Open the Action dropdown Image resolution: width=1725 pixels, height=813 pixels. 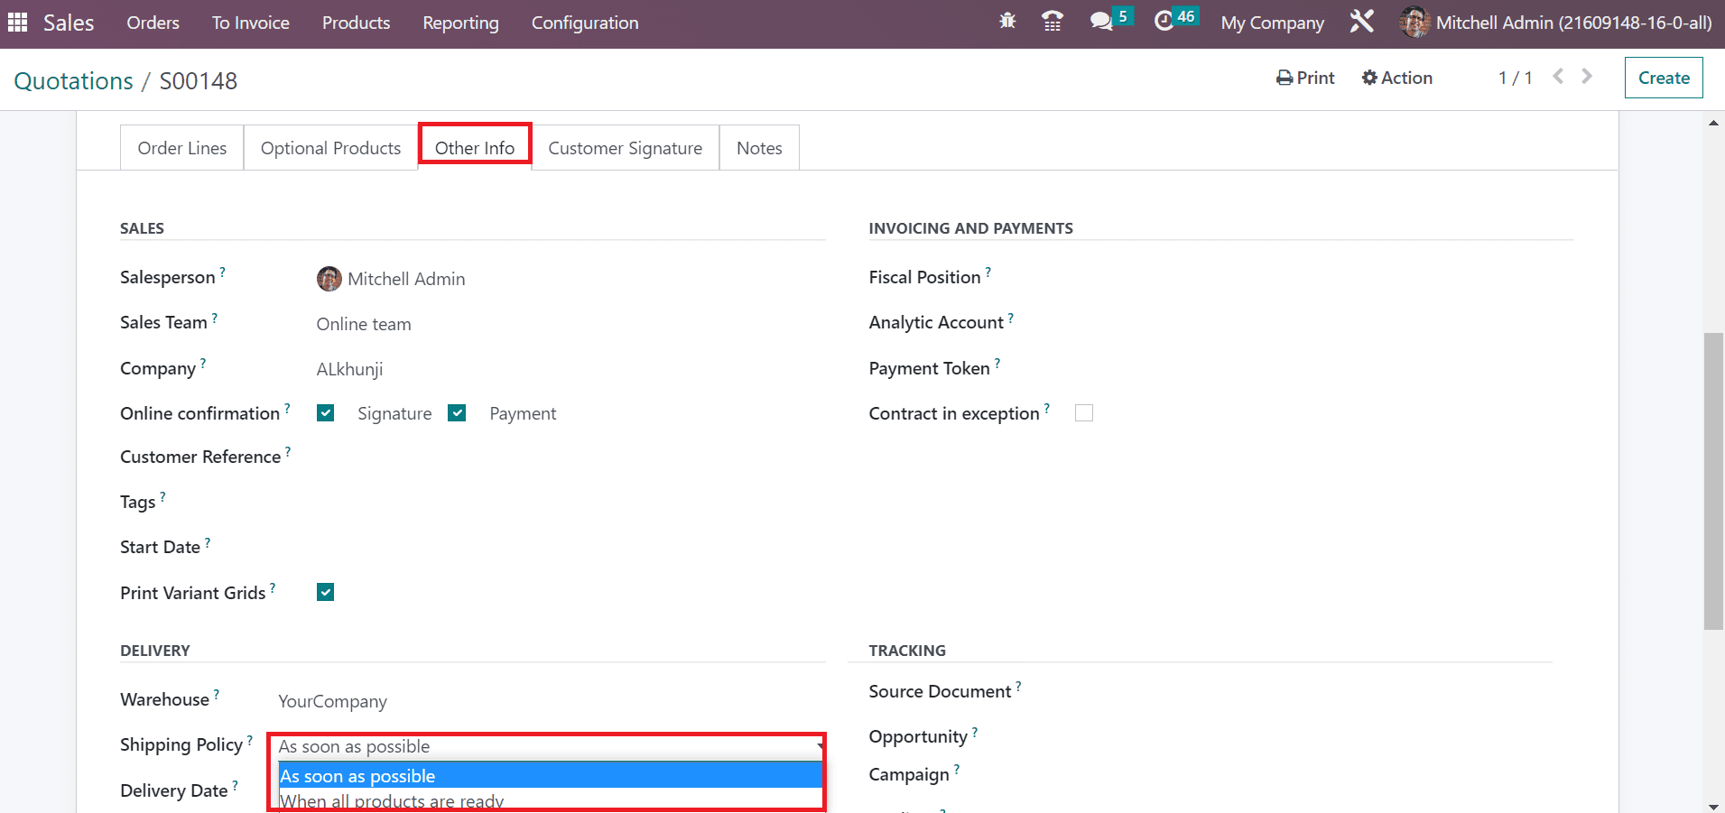(x=1397, y=78)
